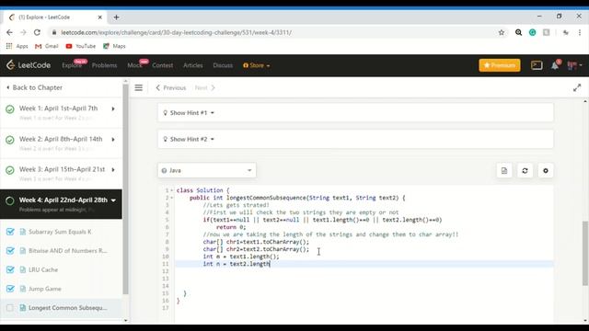Click the Week 4 in-progress circle icon
This screenshot has width=589, height=331.
coord(10,200)
